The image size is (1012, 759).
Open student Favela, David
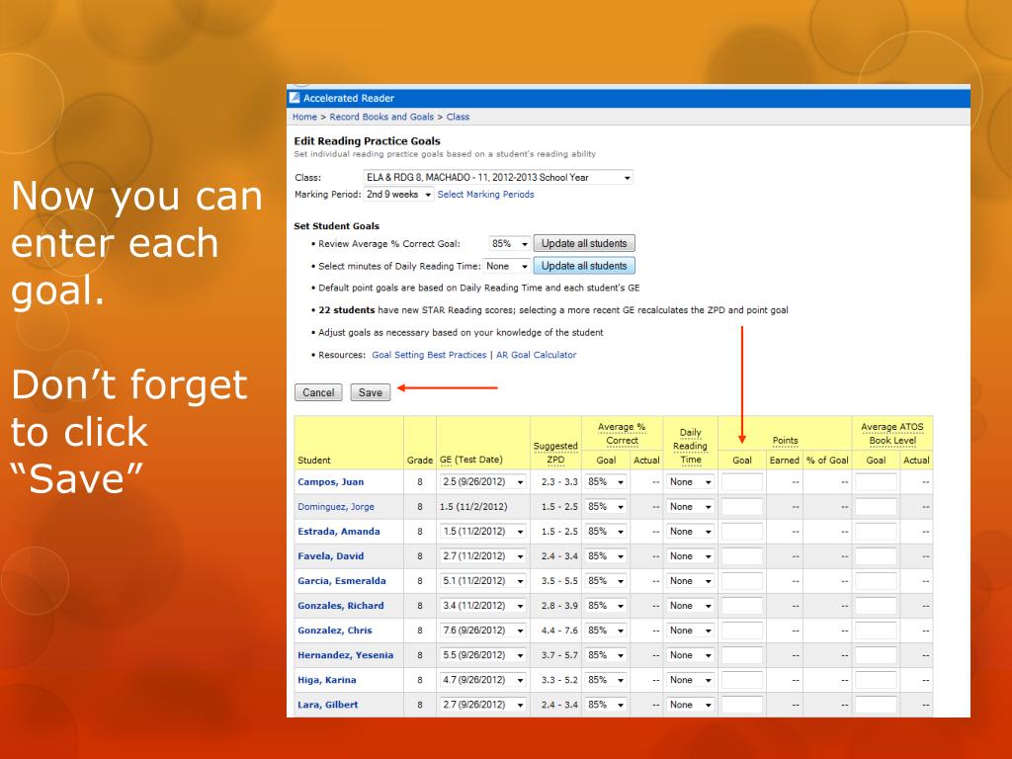coord(330,555)
